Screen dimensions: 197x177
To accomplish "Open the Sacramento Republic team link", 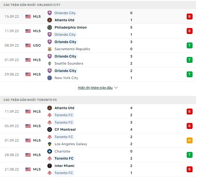I will (72, 49).
